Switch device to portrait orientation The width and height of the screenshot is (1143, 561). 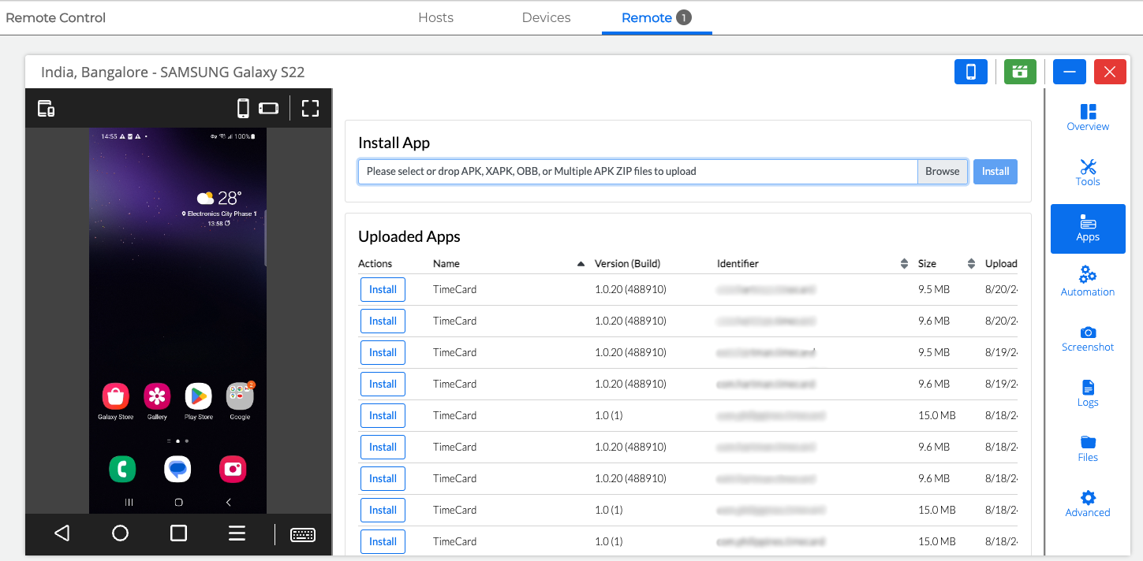click(x=243, y=108)
